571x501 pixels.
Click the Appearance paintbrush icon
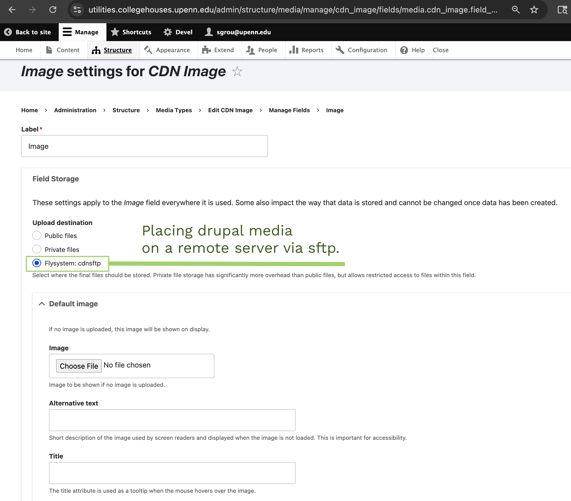tap(148, 50)
